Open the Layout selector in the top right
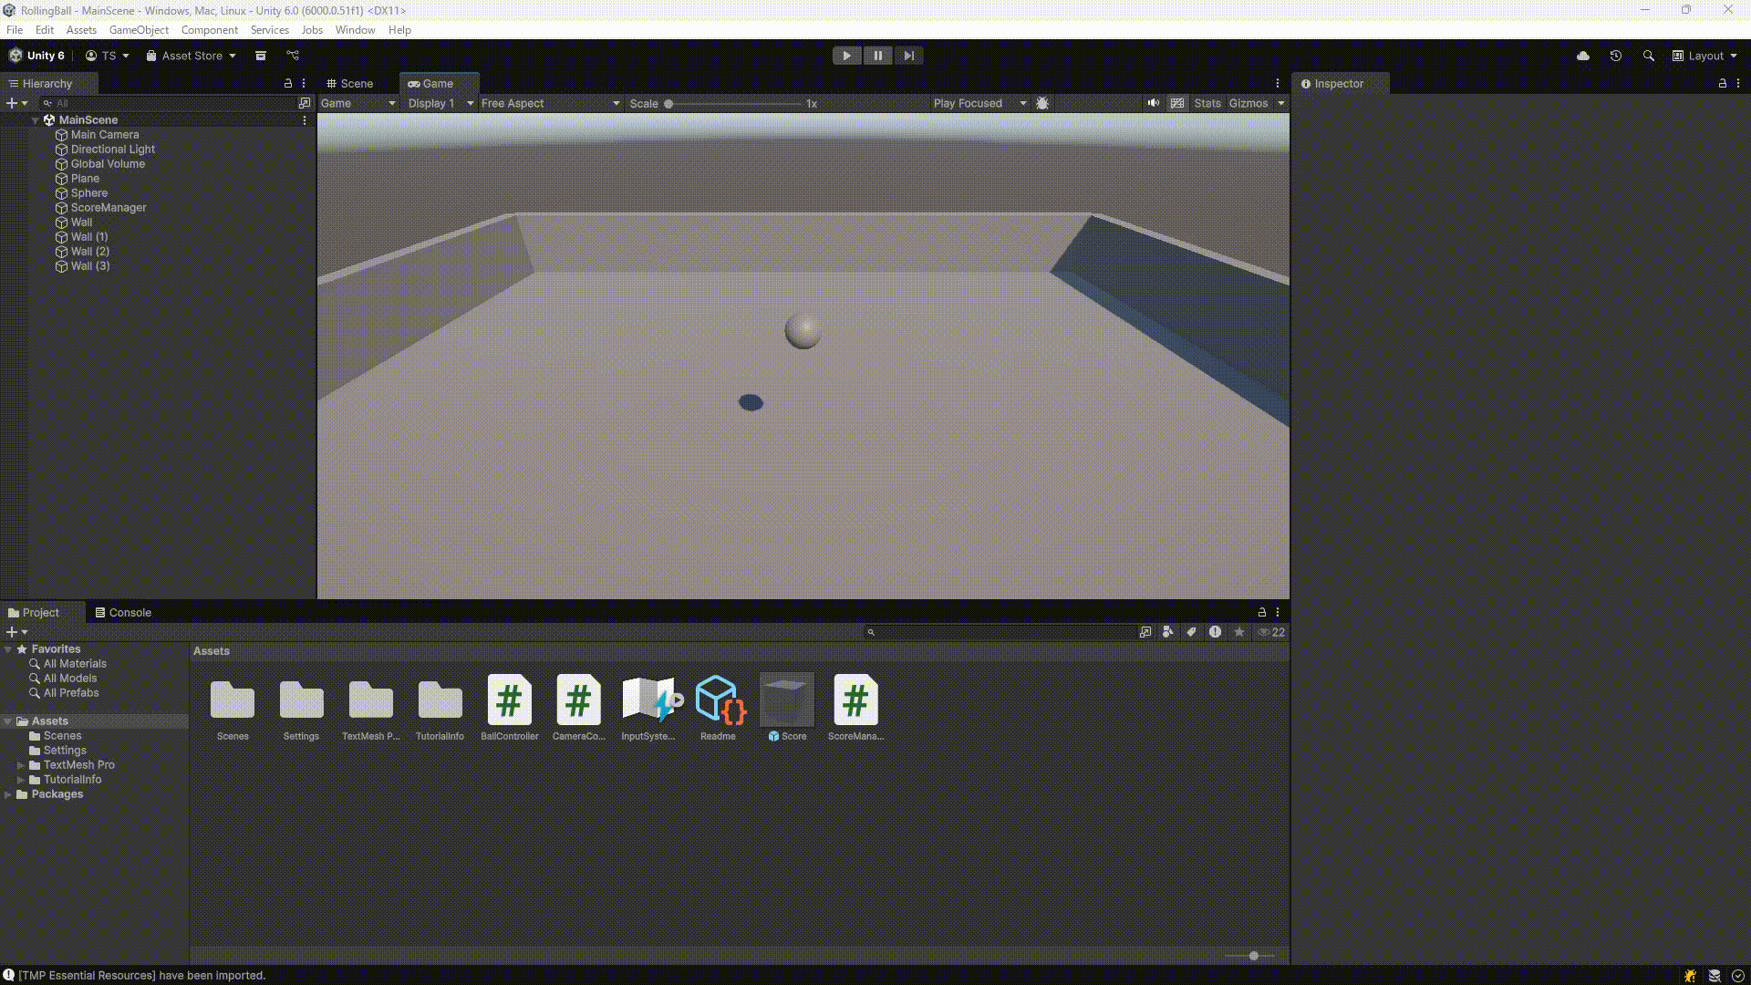Viewport: 1751px width, 985px height. (x=1704, y=56)
